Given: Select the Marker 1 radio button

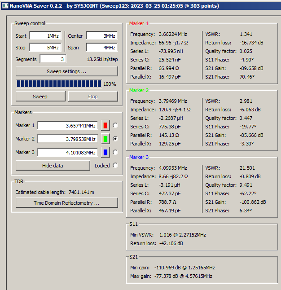Looking at the screenshot, I should click(115, 125).
